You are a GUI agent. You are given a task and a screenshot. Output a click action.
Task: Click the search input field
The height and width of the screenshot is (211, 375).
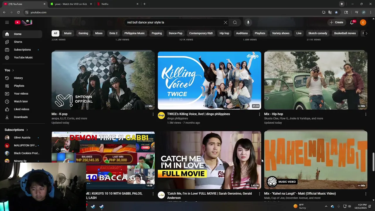pos(174,22)
